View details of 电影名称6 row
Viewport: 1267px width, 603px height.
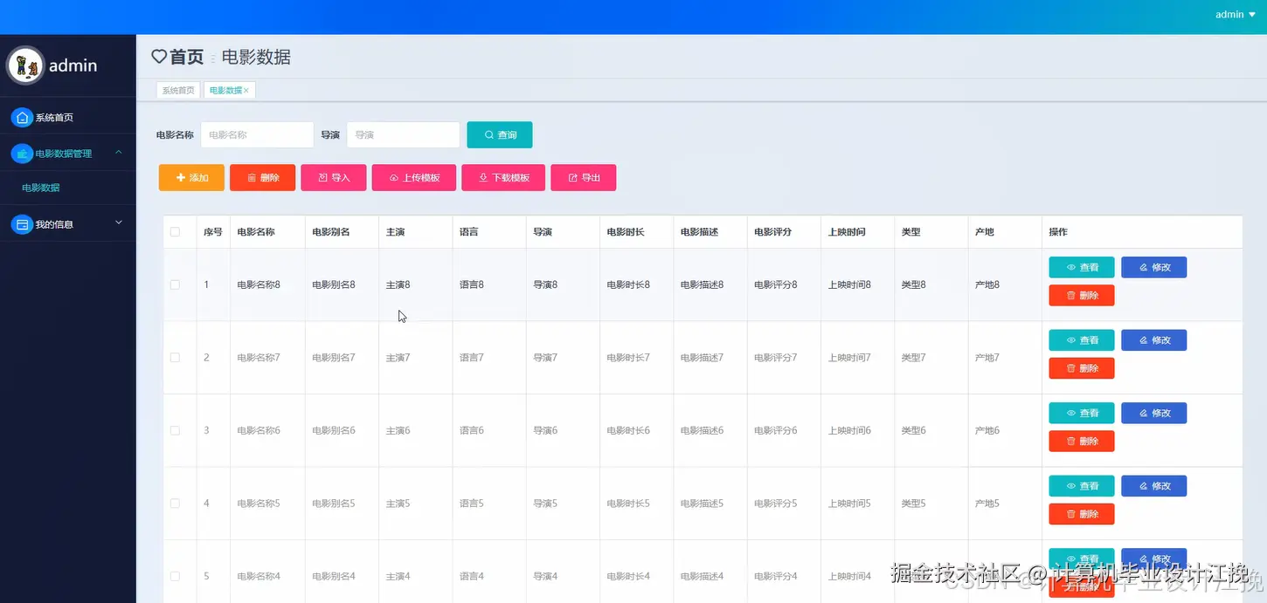[1082, 413]
